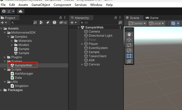Open the Local handle rotation dropdown
182x110 pixels.
pyautogui.click(x=157, y=23)
